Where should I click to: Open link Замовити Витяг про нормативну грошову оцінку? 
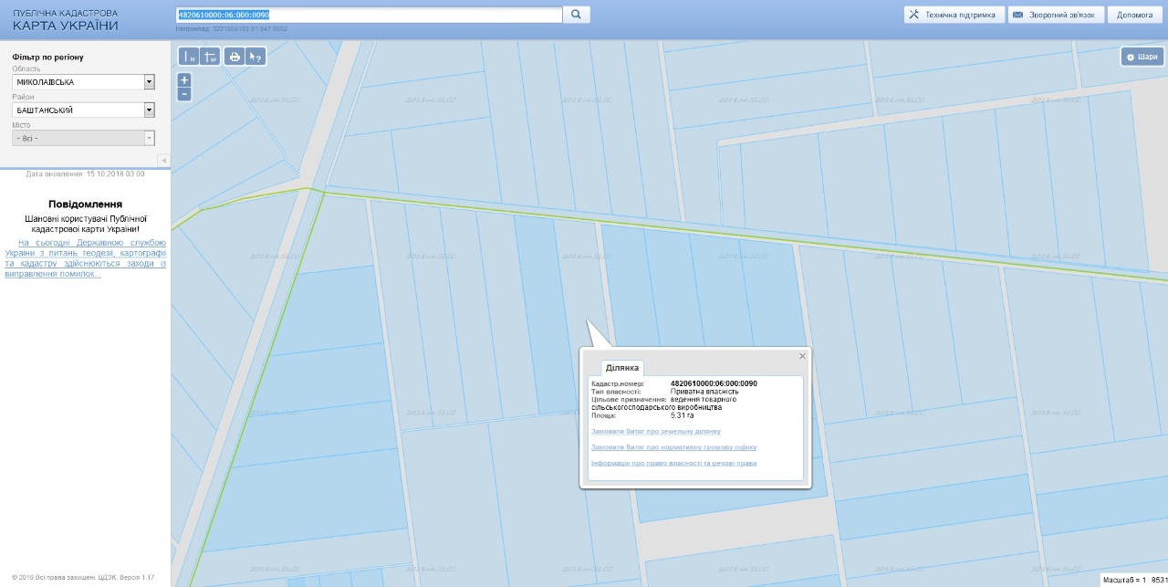pos(674,447)
